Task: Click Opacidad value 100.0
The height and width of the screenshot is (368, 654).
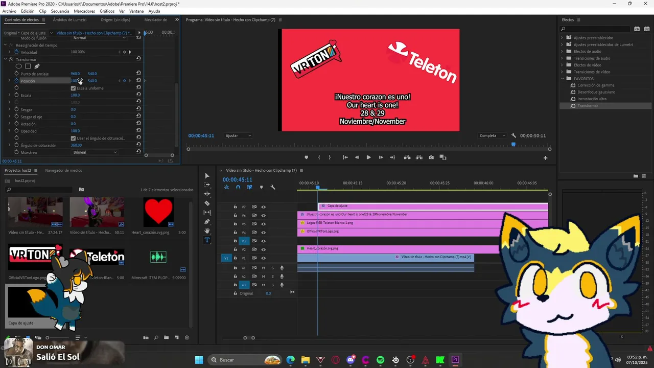Action: point(75,131)
